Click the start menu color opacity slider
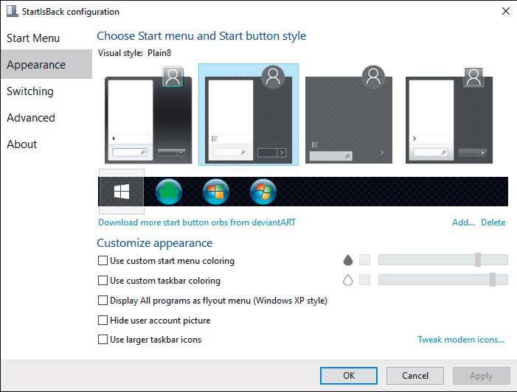517x392 pixels. (443, 260)
